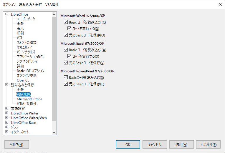This screenshot has height=153, width=225.
Task: Click the tree scrollbar up arrow
Action: tap(54, 14)
